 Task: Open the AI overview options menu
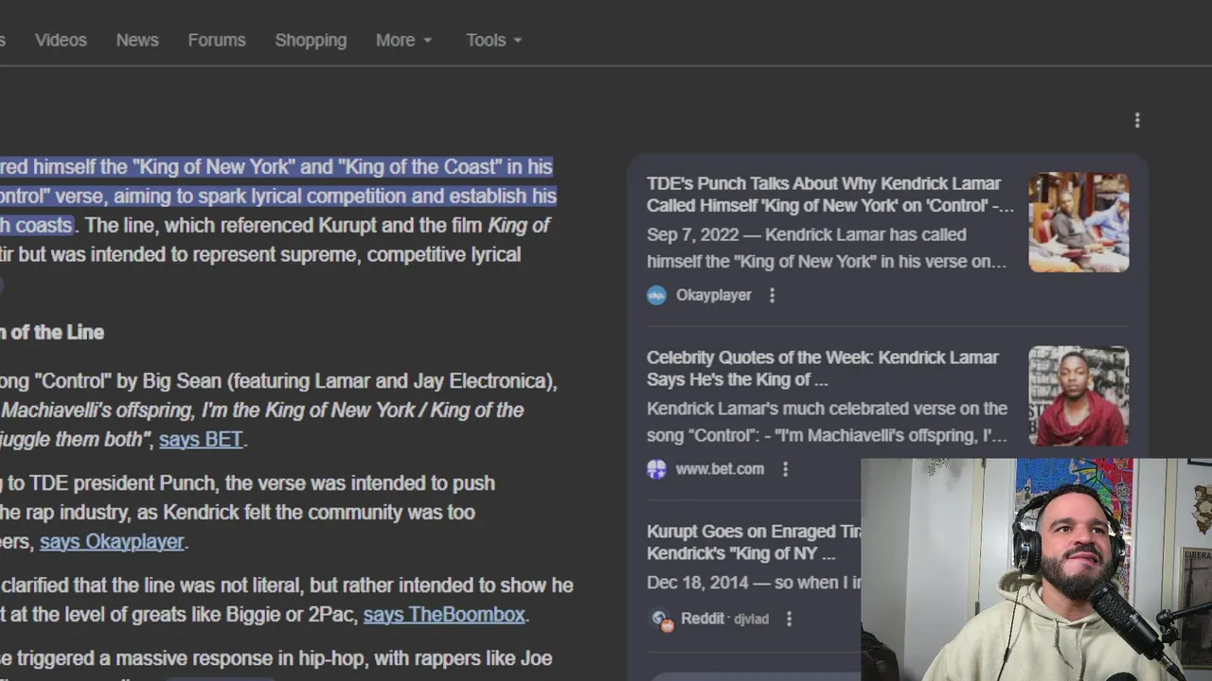[1137, 120]
